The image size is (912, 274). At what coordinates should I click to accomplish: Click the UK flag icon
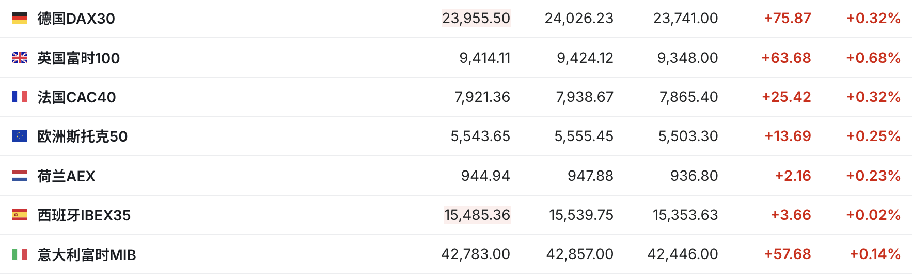click(20, 58)
